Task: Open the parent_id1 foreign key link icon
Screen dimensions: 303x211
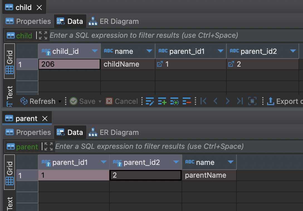Action: [x=160, y=64]
